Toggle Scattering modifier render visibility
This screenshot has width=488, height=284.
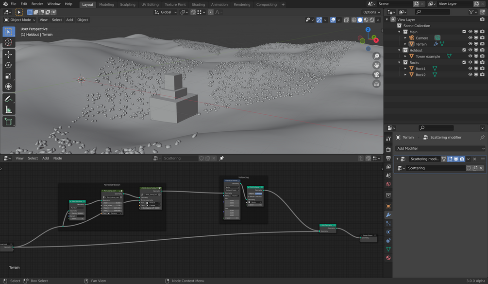click(x=462, y=159)
